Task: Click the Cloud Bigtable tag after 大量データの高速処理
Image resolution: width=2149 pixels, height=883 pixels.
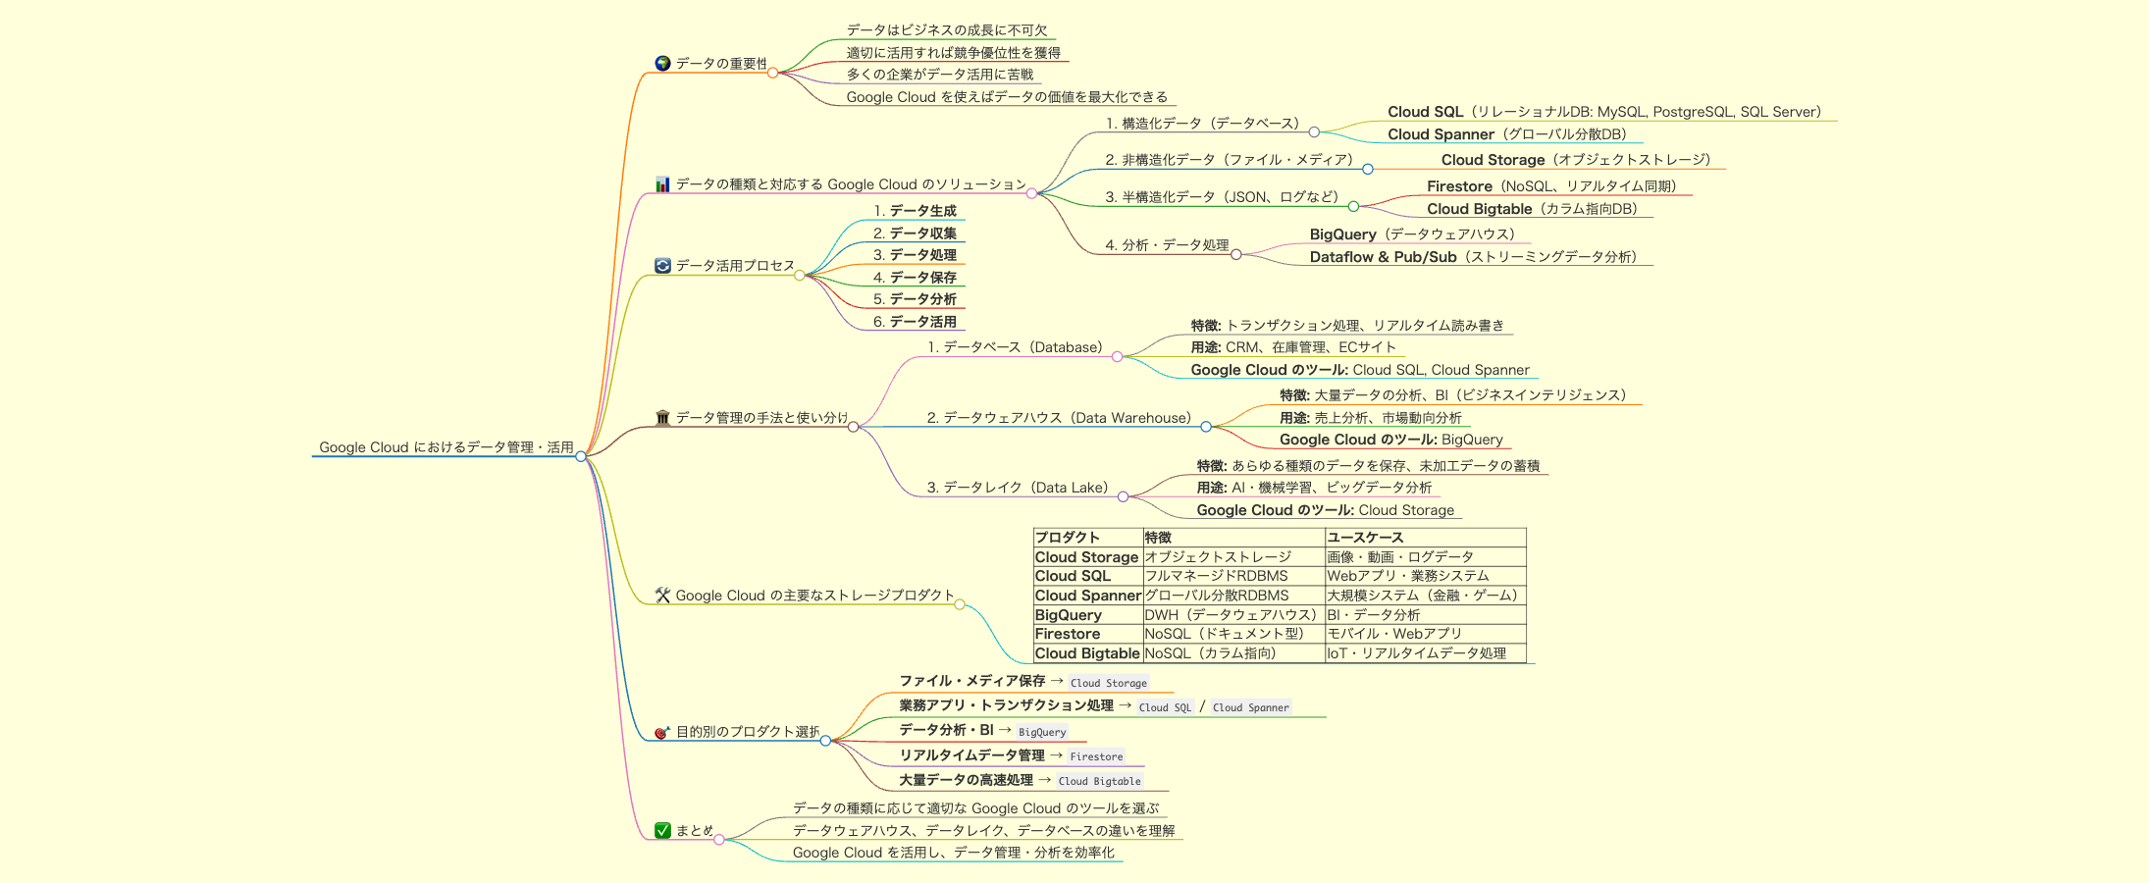Action: (x=1099, y=781)
